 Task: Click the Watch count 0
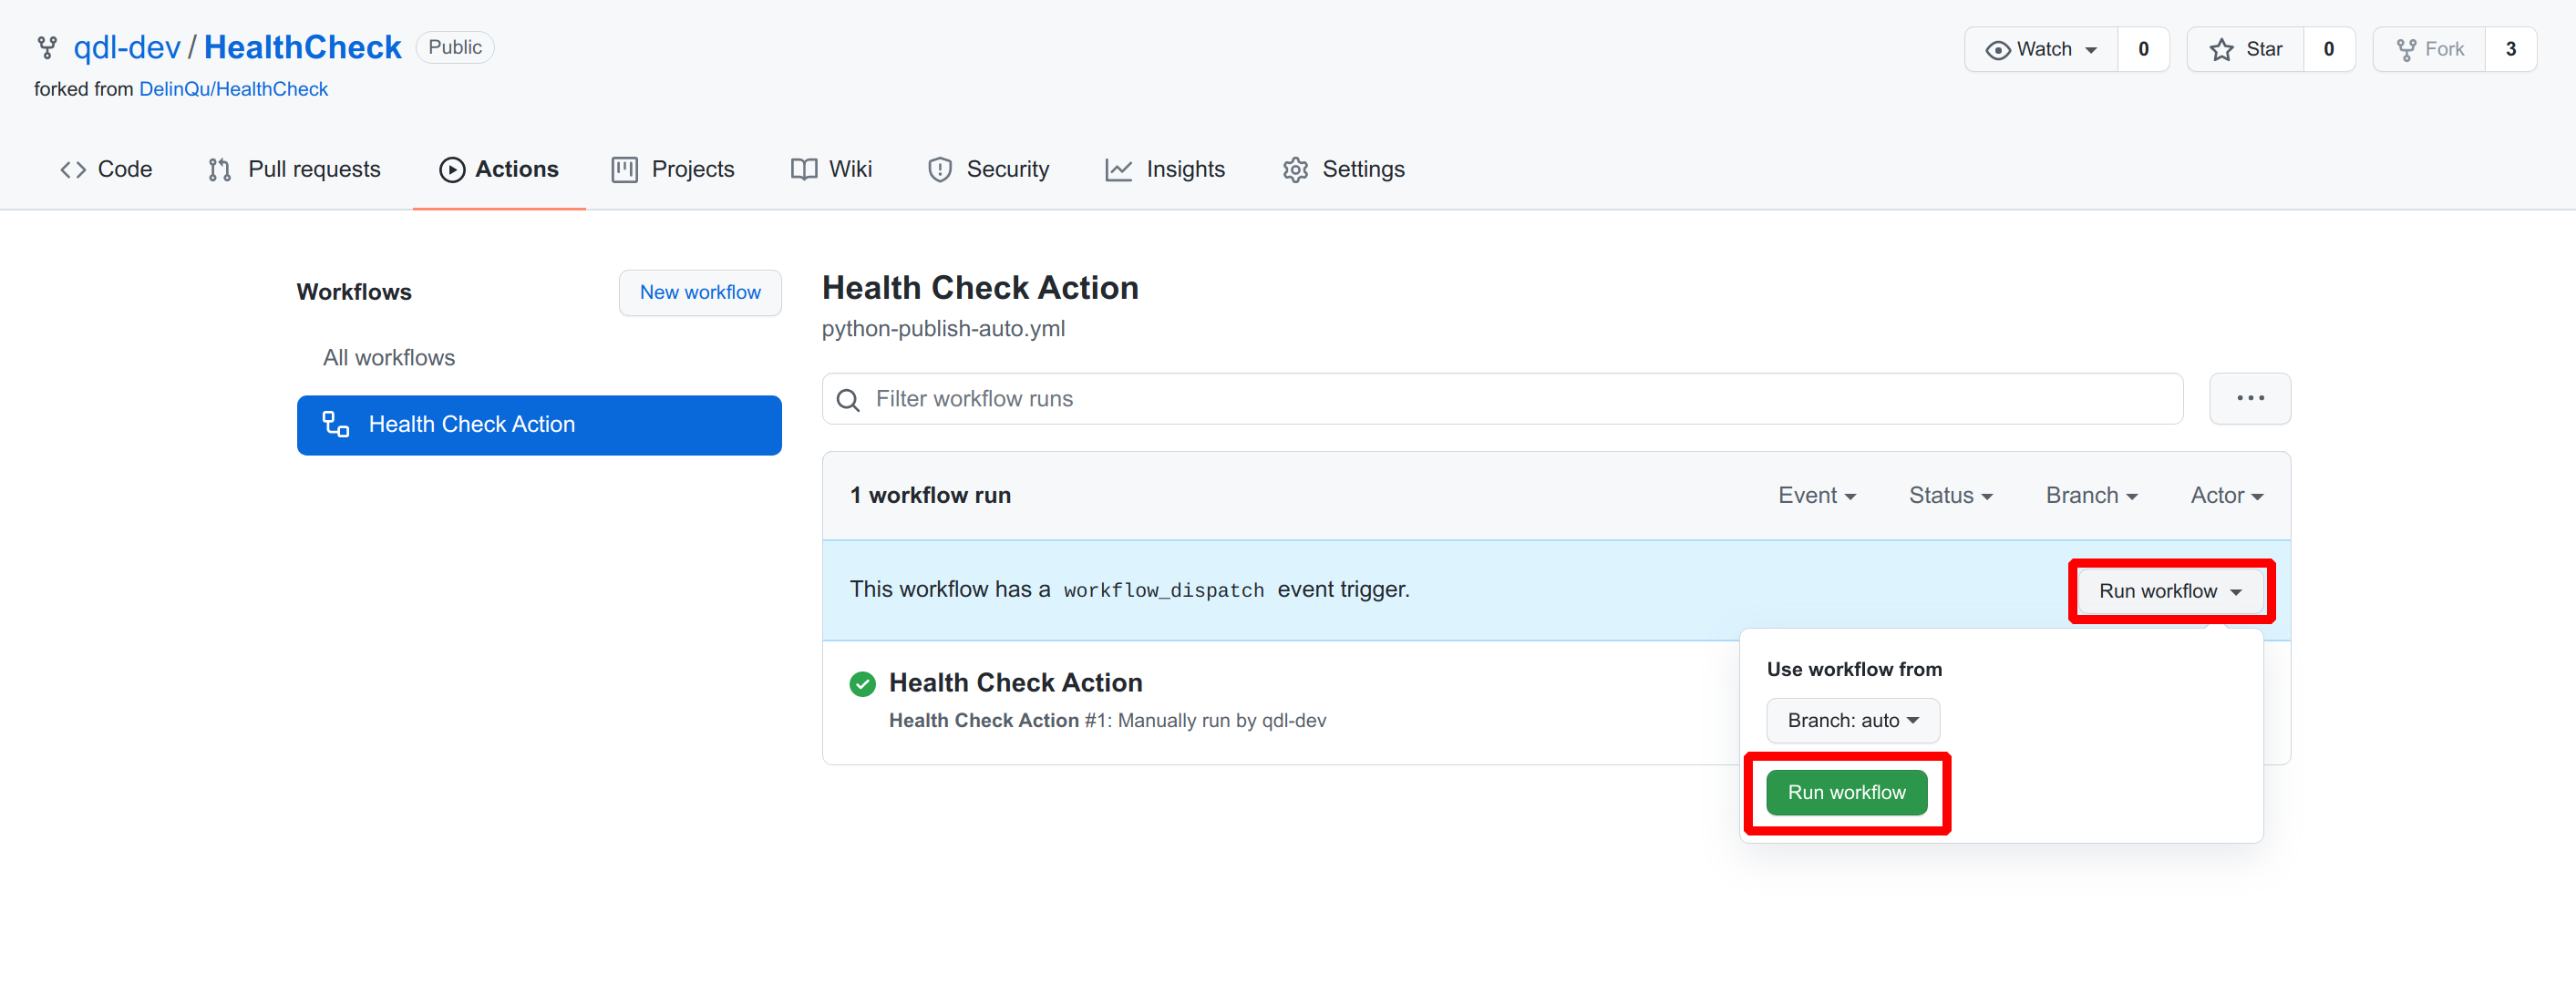point(2142,50)
